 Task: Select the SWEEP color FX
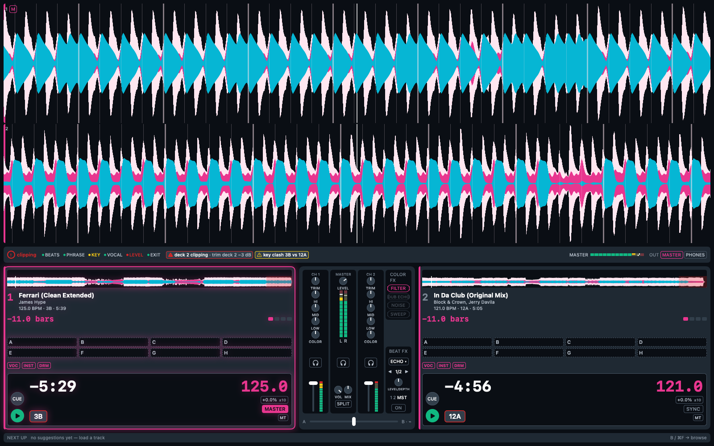(399, 314)
